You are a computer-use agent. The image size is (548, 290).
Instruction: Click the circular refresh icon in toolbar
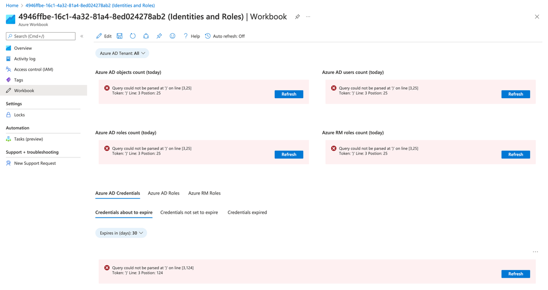tap(133, 36)
